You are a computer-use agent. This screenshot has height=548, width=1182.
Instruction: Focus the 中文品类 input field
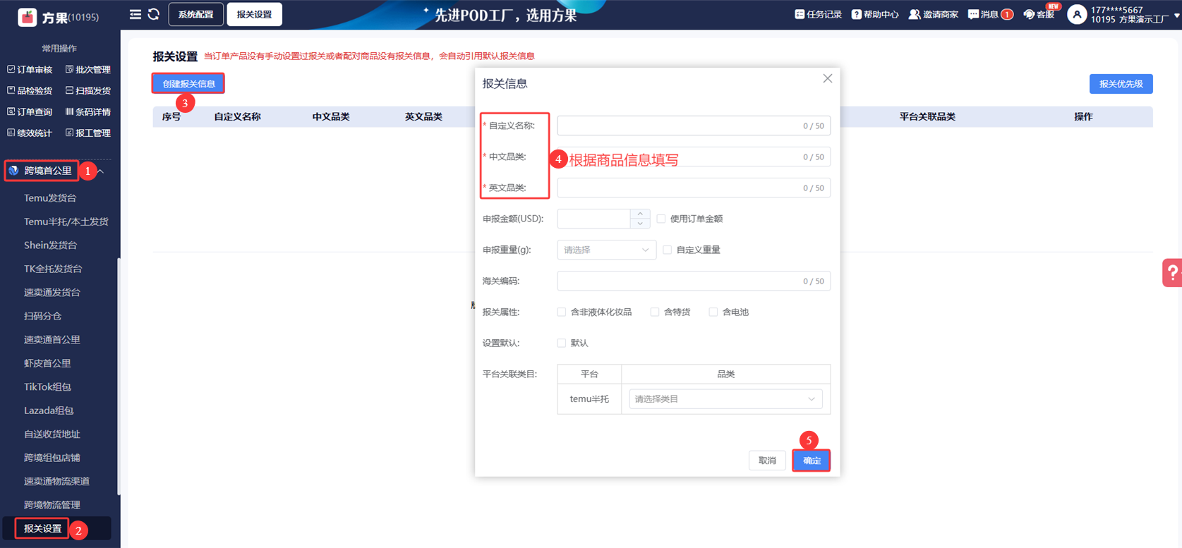[x=694, y=157]
